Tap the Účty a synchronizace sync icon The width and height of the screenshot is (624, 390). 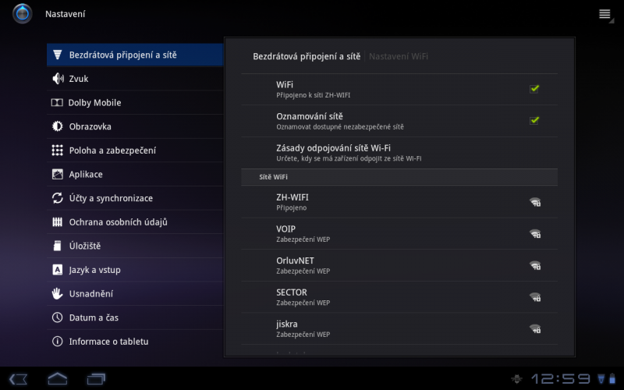[57, 198]
